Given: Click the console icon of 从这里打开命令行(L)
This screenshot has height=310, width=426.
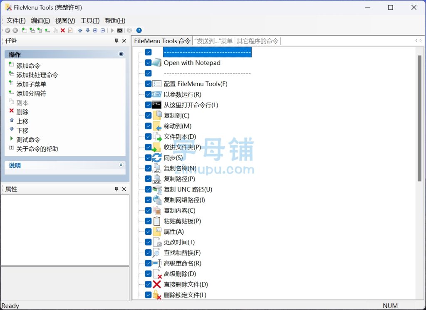Looking at the screenshot, I should pyautogui.click(x=157, y=105).
